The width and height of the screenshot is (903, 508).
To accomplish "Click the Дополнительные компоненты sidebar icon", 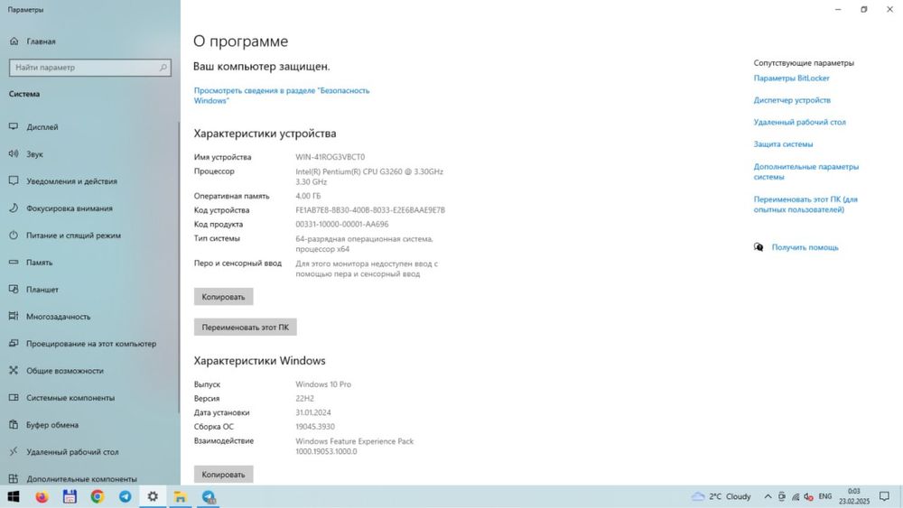I will click(x=14, y=478).
